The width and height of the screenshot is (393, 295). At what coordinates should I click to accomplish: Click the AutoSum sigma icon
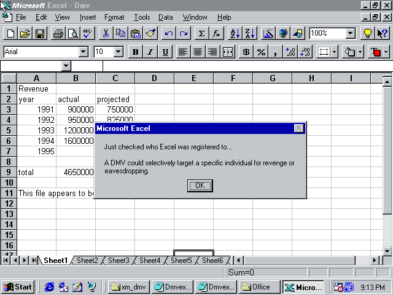point(201,33)
